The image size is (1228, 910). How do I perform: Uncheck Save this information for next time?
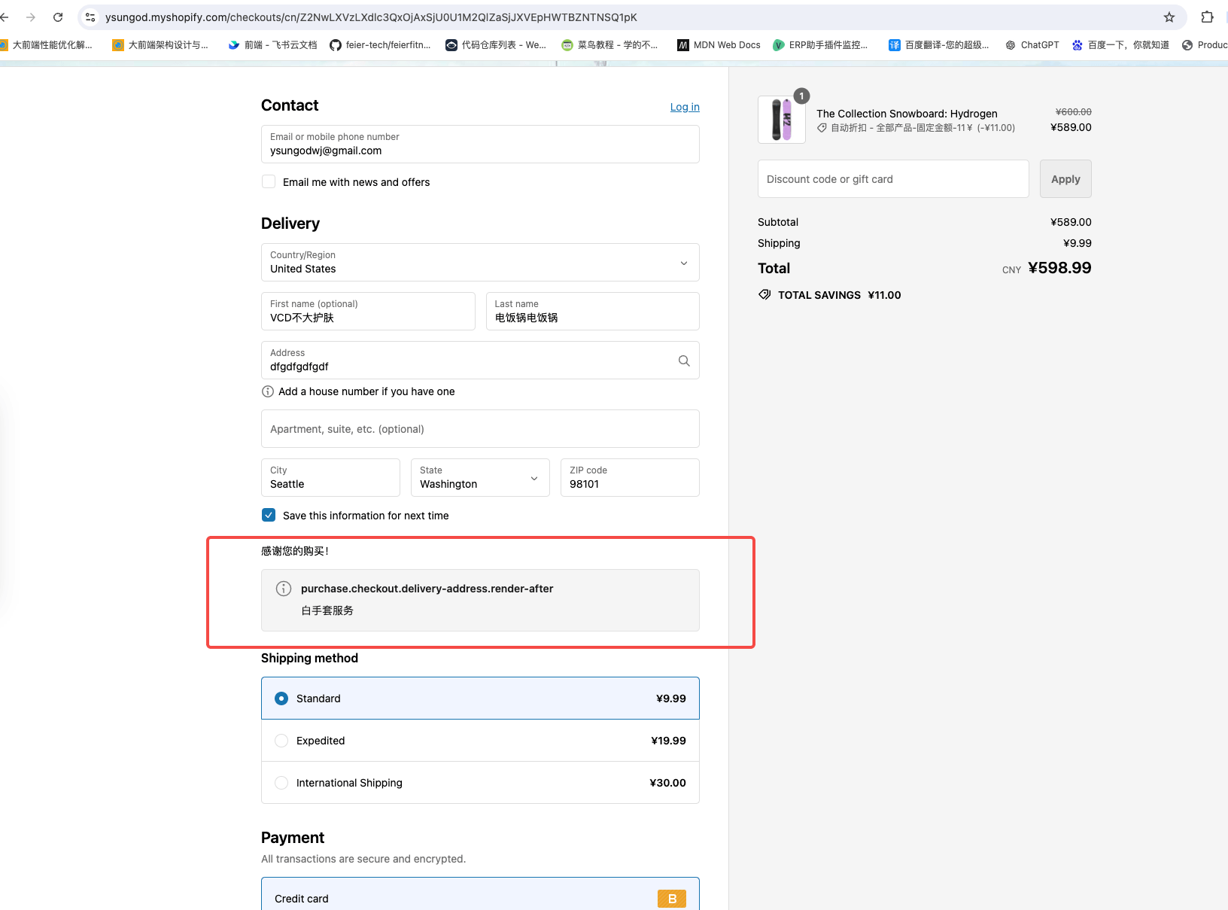(269, 515)
